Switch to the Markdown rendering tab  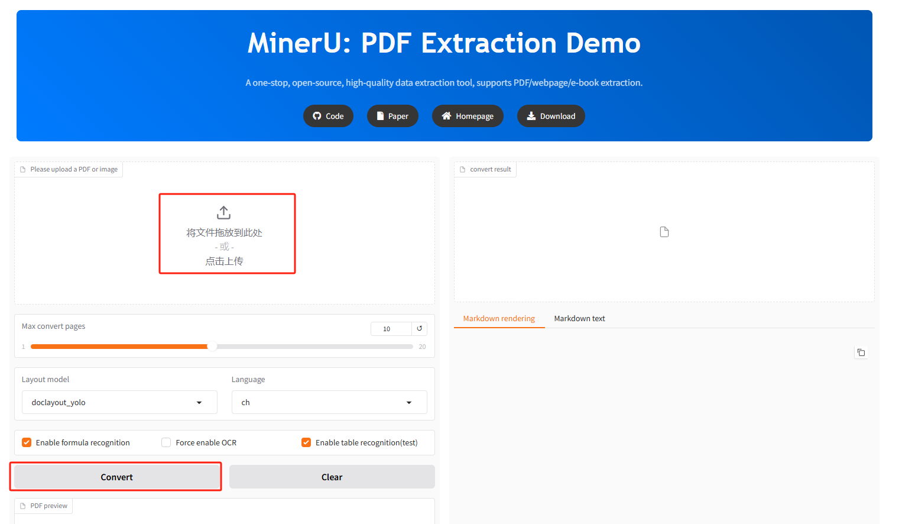click(499, 318)
